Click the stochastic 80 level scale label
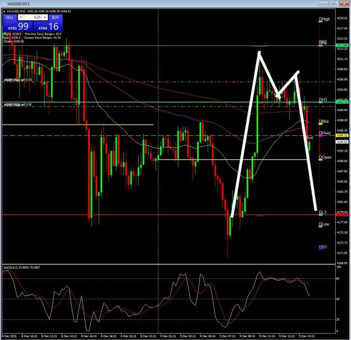This screenshot has width=351, height=340. [338, 279]
